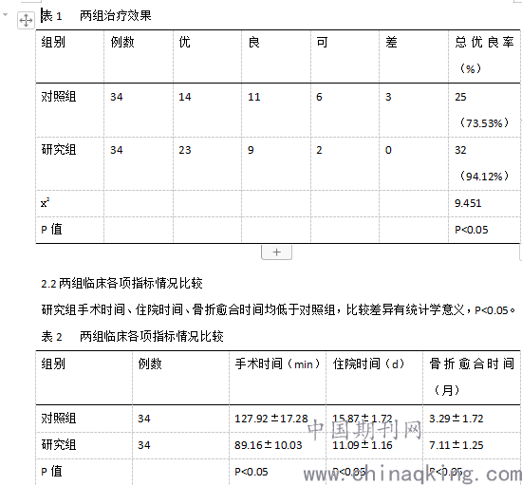Click the 7.11±1.25 cell
This screenshot has height=485, width=522.
click(472, 445)
